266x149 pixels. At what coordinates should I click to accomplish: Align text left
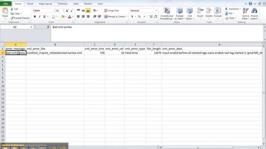(x=79, y=17)
